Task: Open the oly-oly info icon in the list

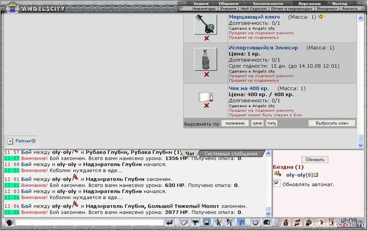Action: 316,175
